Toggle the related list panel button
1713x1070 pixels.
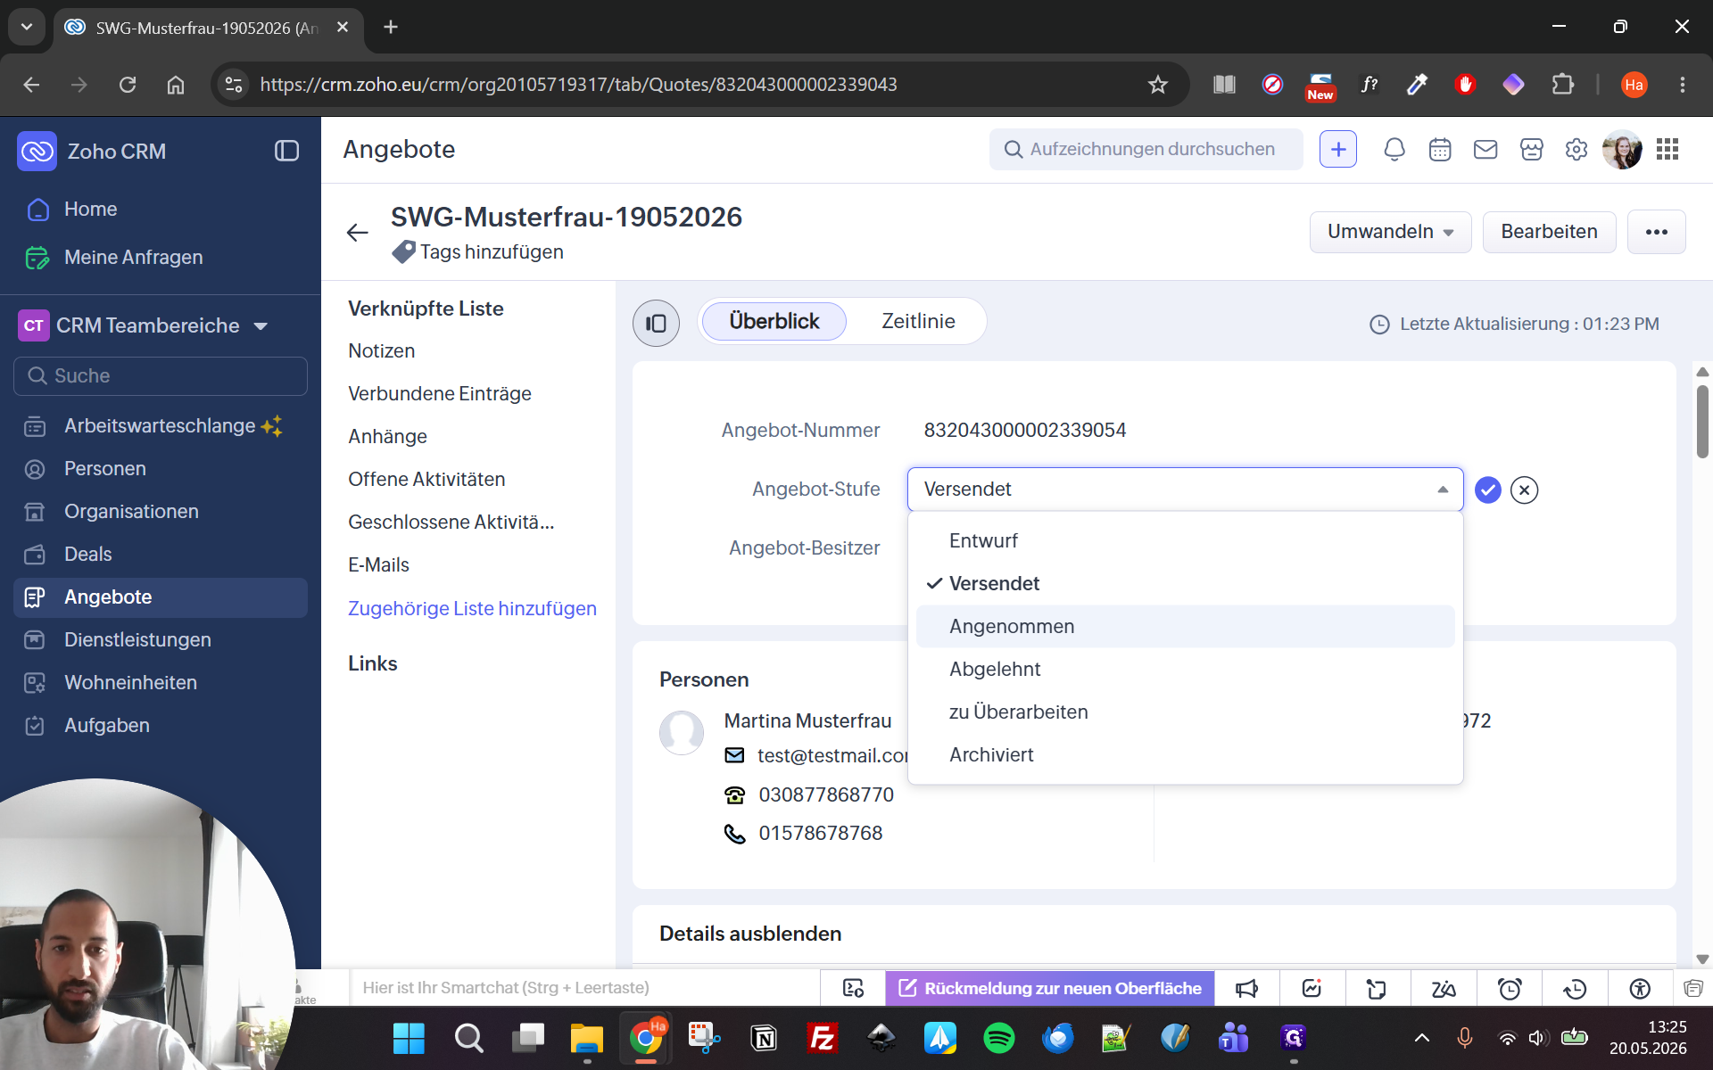point(656,323)
